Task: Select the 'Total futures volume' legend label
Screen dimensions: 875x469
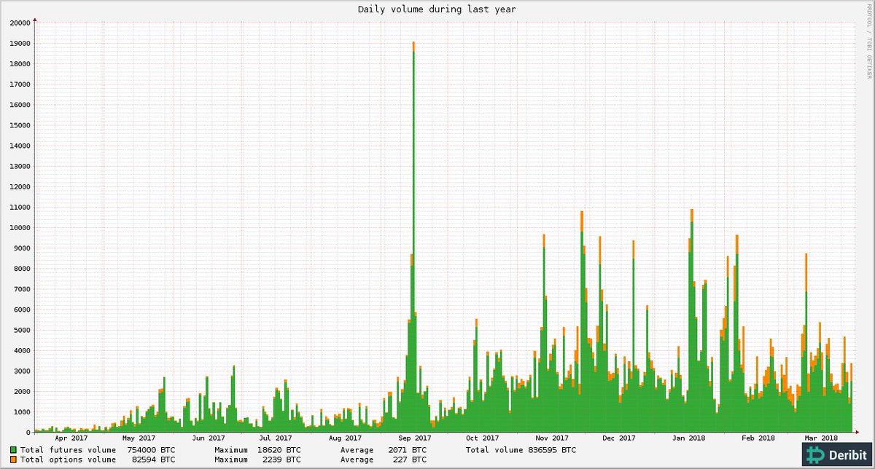Action: click(x=69, y=450)
